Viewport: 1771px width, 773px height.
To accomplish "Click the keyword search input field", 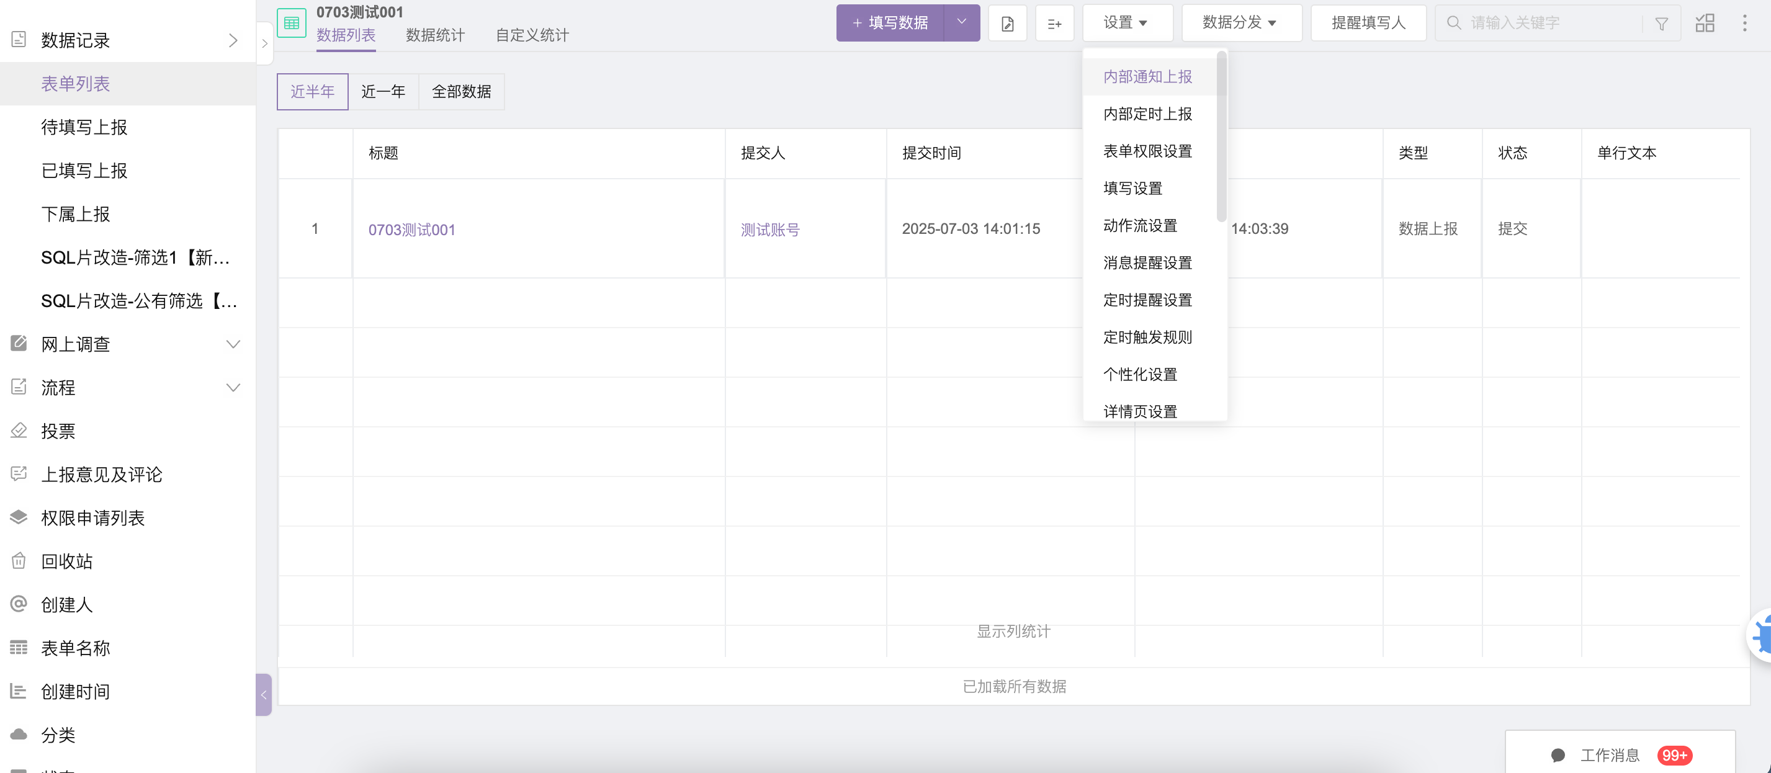I will (1555, 23).
